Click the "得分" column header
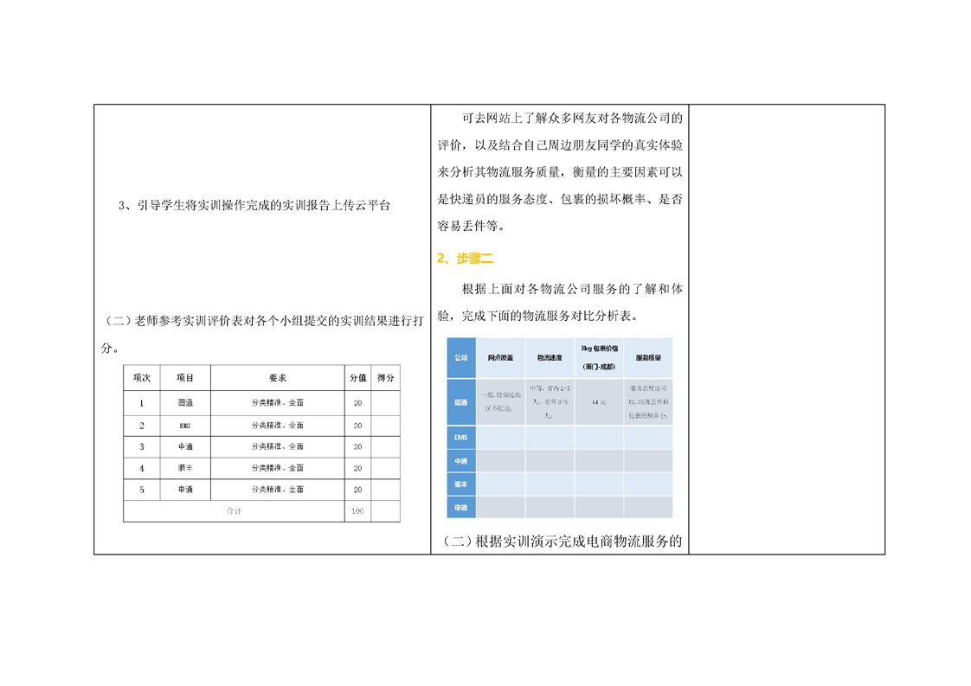Viewport: 971px width, 686px height. click(386, 378)
